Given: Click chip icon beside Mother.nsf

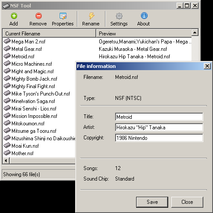Looking at the screenshot, I should click(x=7, y=153).
